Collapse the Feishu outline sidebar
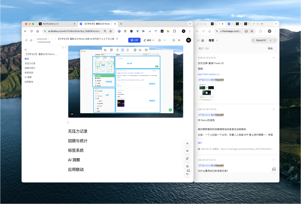This screenshot has width=301, height=204. click(26, 50)
